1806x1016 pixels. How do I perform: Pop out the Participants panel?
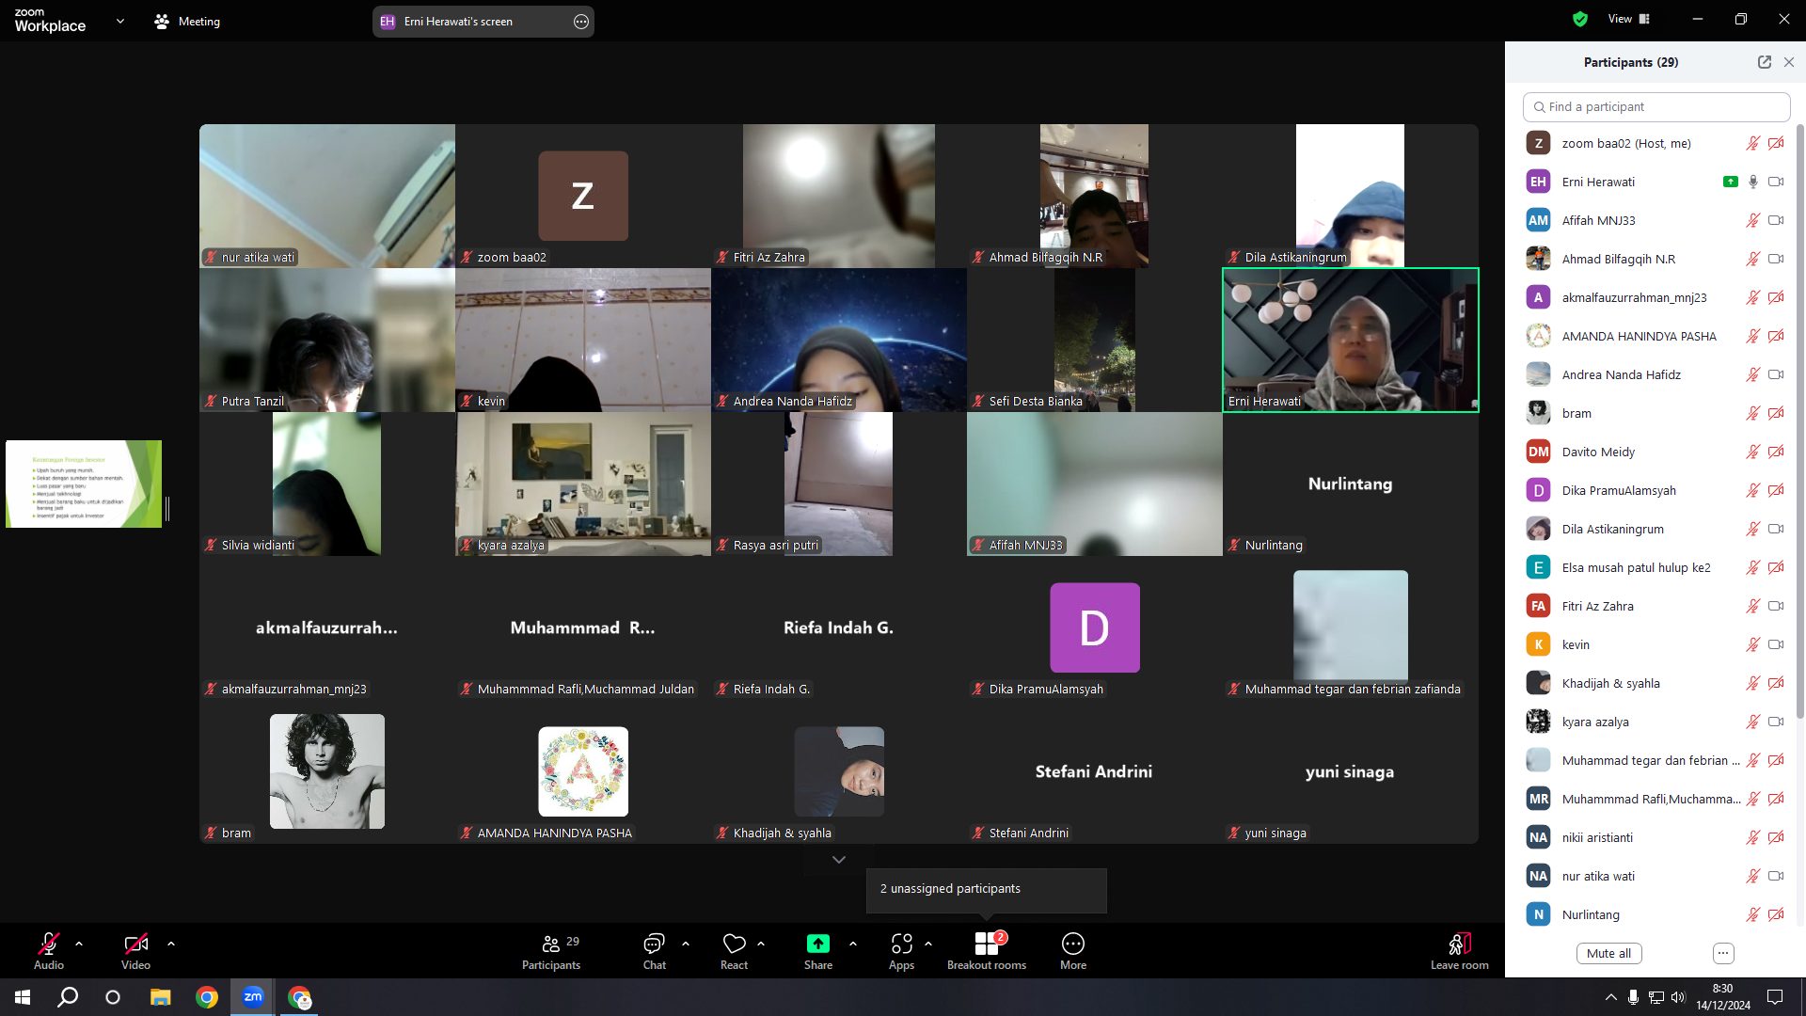[x=1765, y=62]
